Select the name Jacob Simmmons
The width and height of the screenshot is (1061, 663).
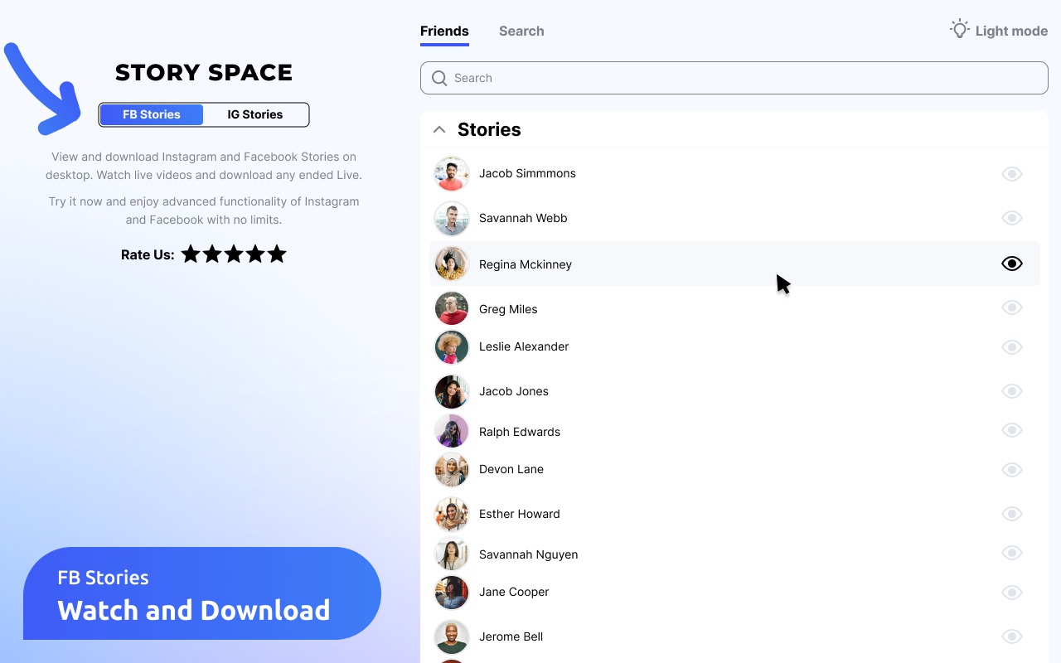pyautogui.click(x=527, y=173)
